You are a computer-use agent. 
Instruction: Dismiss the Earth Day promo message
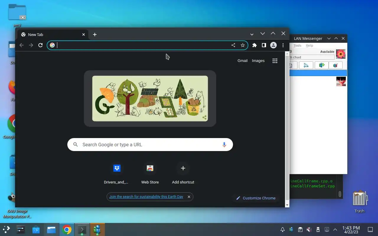pos(189,197)
